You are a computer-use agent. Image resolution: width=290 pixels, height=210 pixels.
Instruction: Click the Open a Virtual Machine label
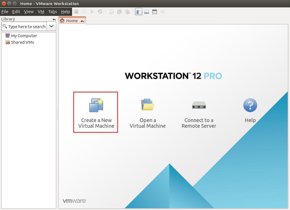click(148, 123)
